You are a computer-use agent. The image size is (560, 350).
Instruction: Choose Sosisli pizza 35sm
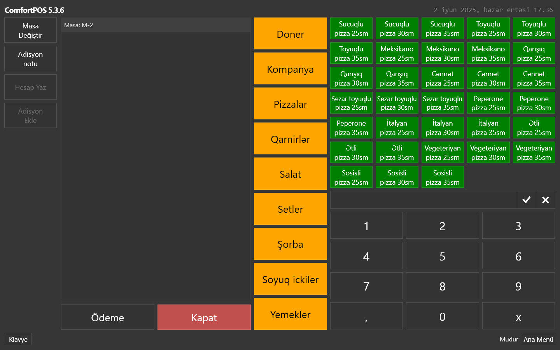(x=443, y=177)
